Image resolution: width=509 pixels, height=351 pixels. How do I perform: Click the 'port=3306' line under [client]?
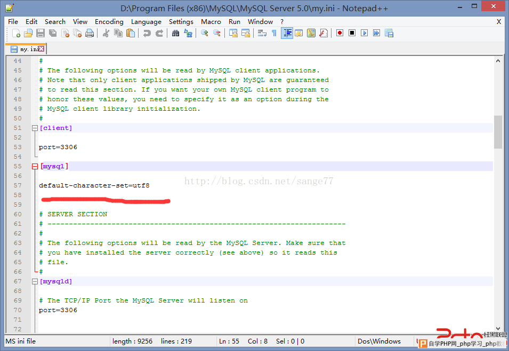[x=58, y=148]
